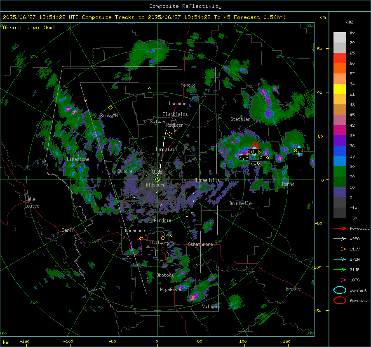Click the Blackfalds city label
371x347 pixels.
(x=175, y=114)
